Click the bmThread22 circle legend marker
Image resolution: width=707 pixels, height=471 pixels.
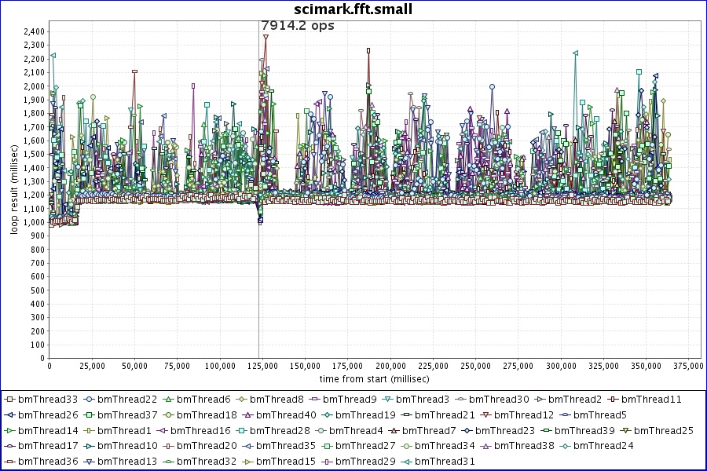(89, 400)
